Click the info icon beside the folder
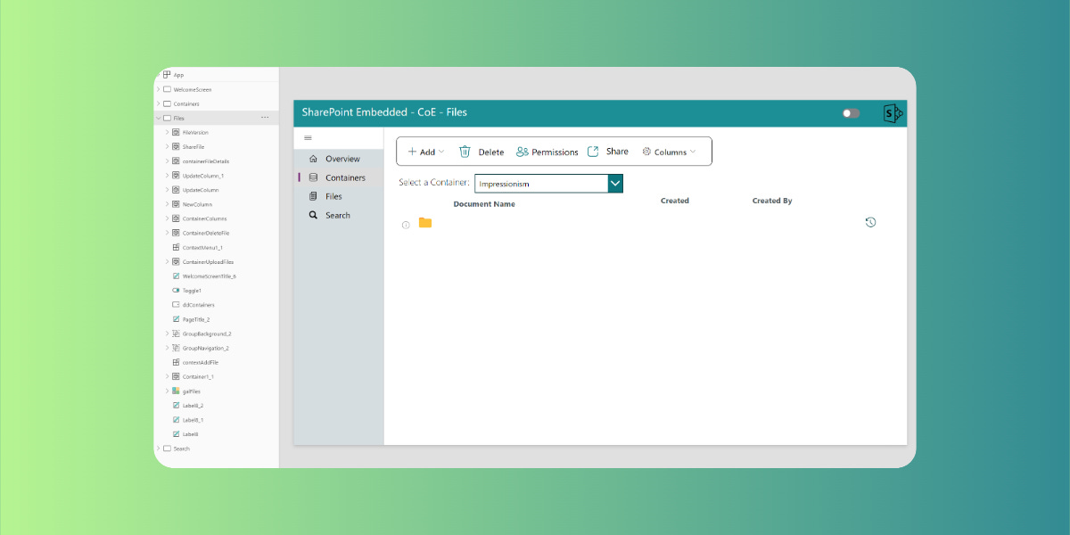The height and width of the screenshot is (535, 1070). coord(406,225)
